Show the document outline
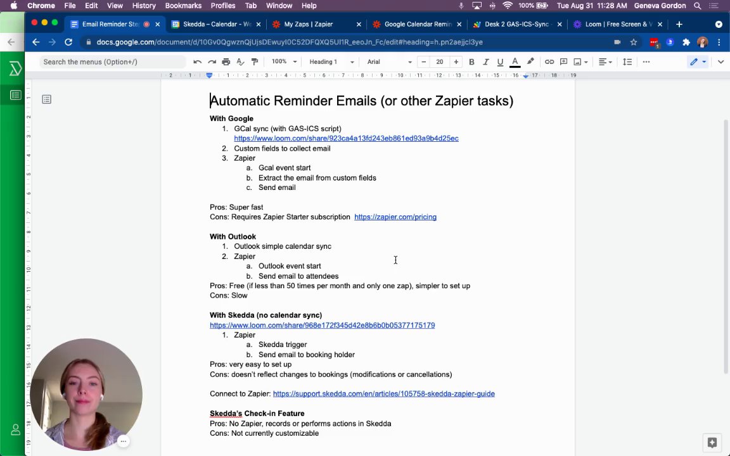This screenshot has height=456, width=730. coord(46,99)
